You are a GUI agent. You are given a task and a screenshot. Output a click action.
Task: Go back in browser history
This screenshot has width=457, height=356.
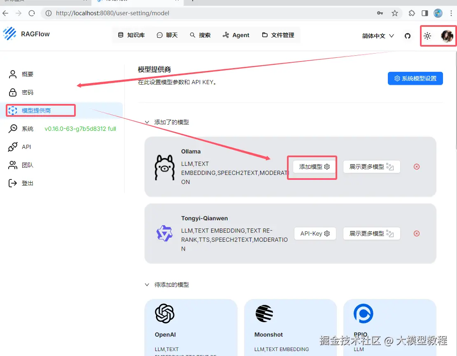pyautogui.click(x=5, y=13)
